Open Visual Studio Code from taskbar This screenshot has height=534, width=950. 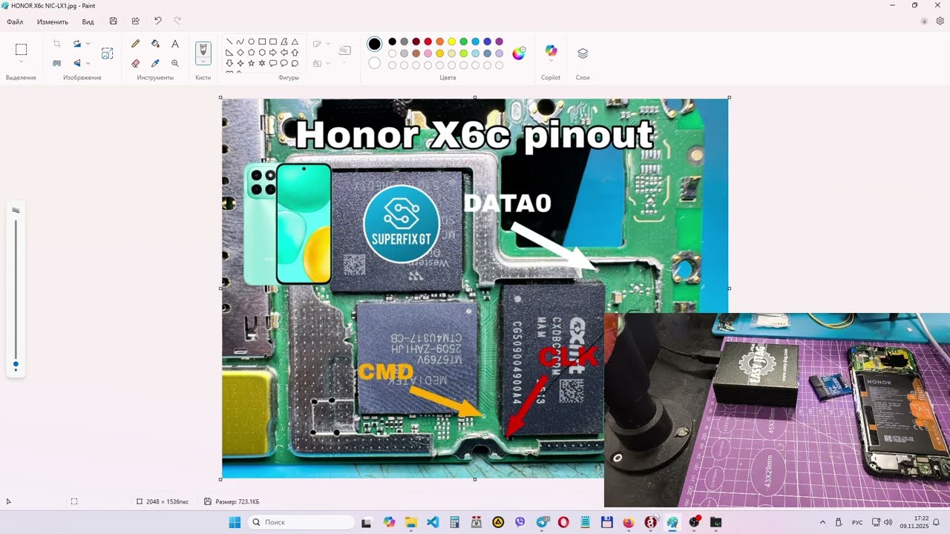pos(433,522)
